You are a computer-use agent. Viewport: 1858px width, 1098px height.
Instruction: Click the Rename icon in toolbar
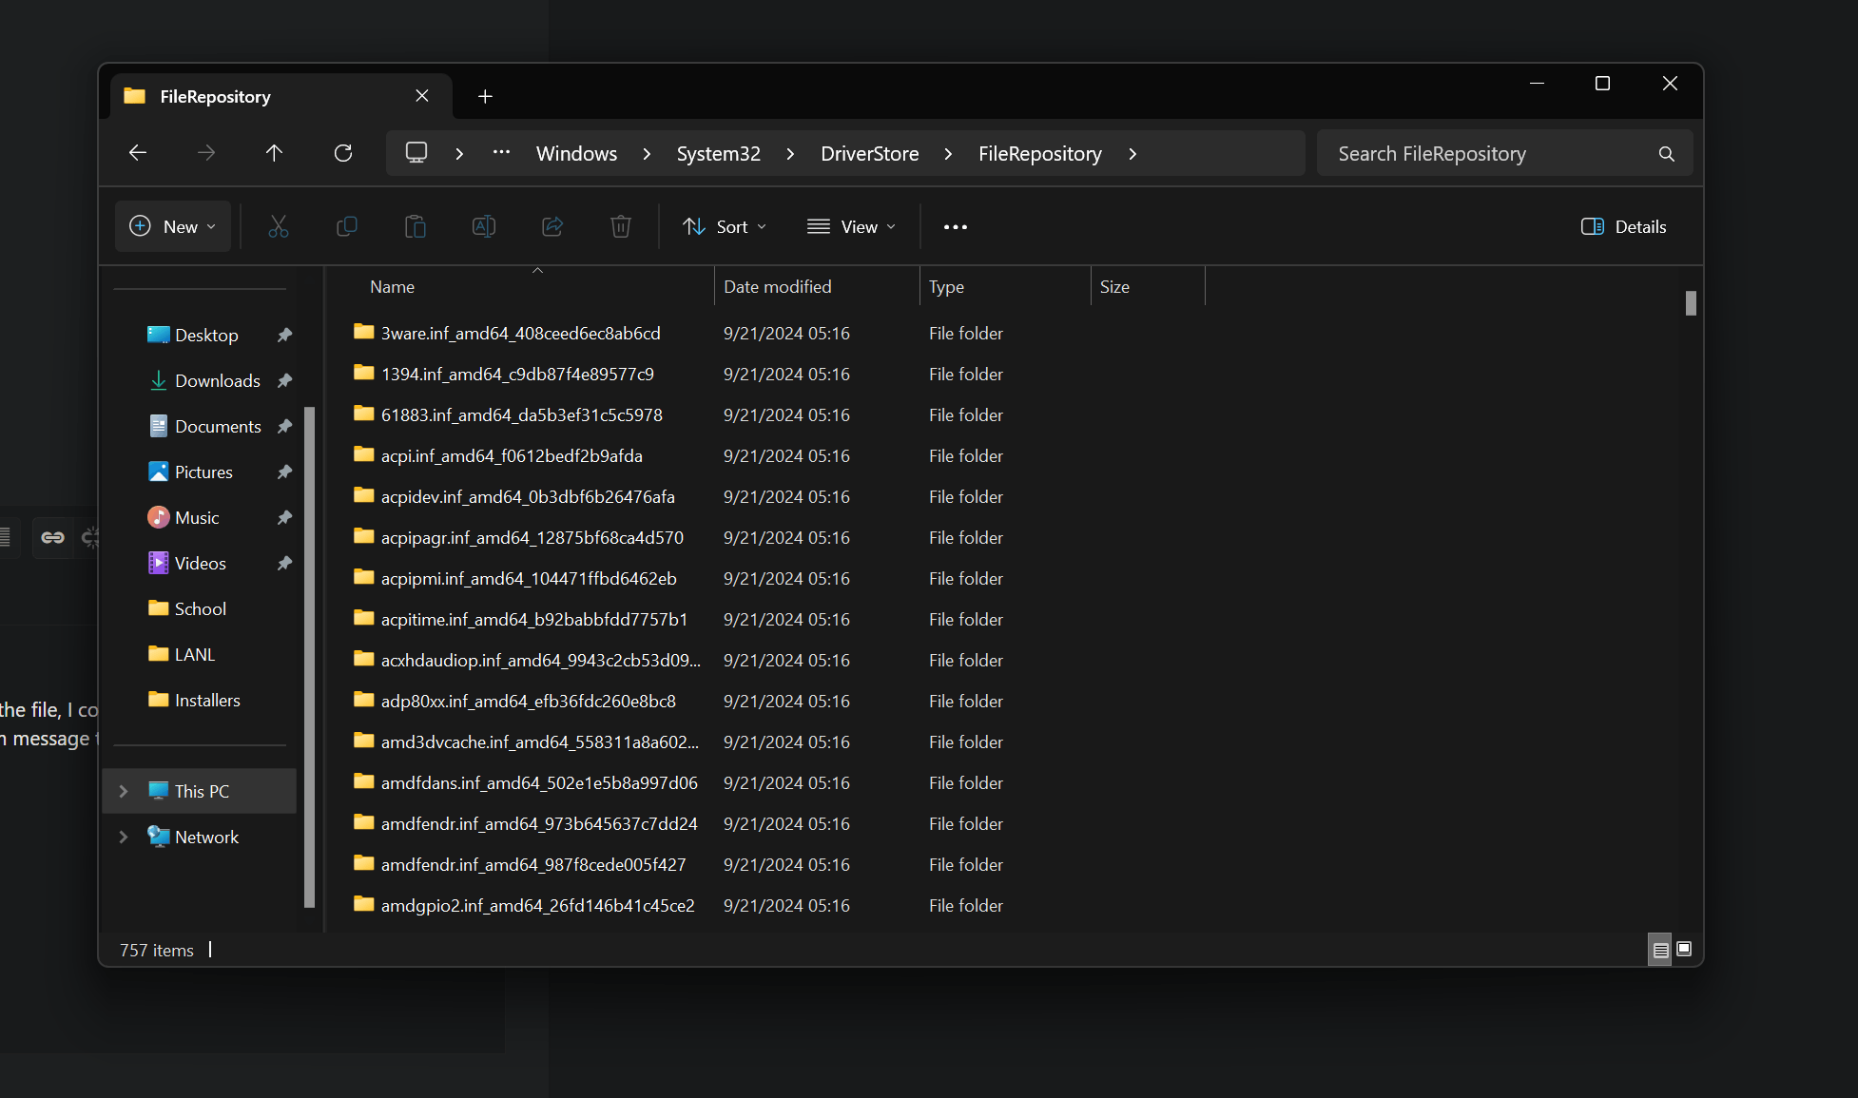pyautogui.click(x=484, y=226)
